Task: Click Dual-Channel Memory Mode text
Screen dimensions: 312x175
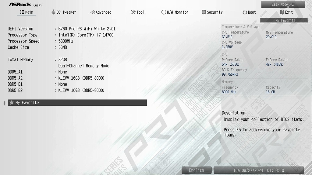Action: click(84, 66)
